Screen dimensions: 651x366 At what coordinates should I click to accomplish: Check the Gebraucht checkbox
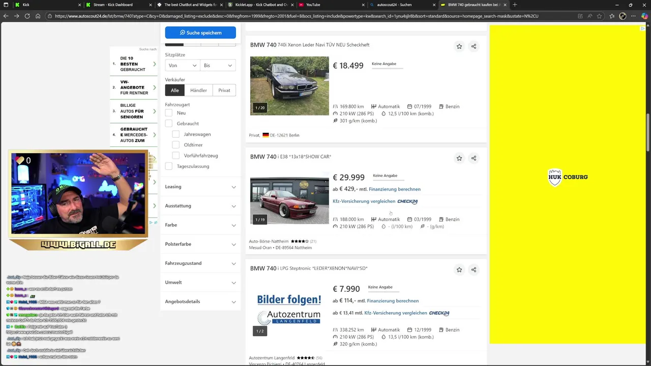[169, 124]
